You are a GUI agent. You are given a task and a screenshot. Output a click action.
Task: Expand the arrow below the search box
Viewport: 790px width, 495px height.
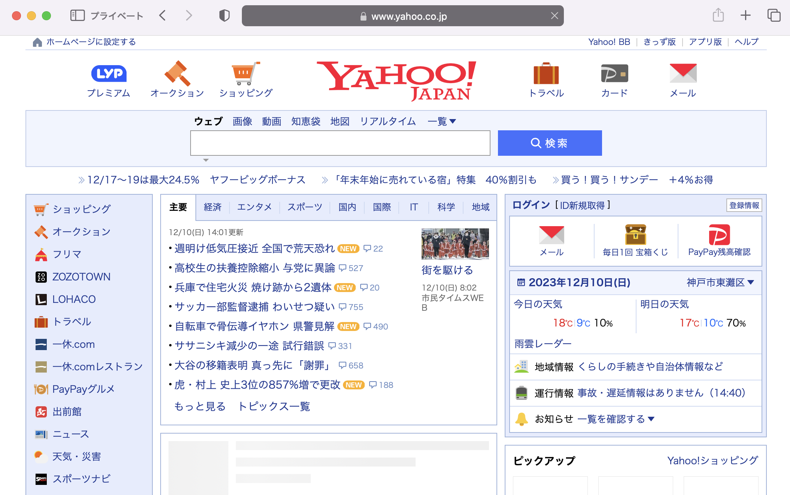[x=206, y=160]
